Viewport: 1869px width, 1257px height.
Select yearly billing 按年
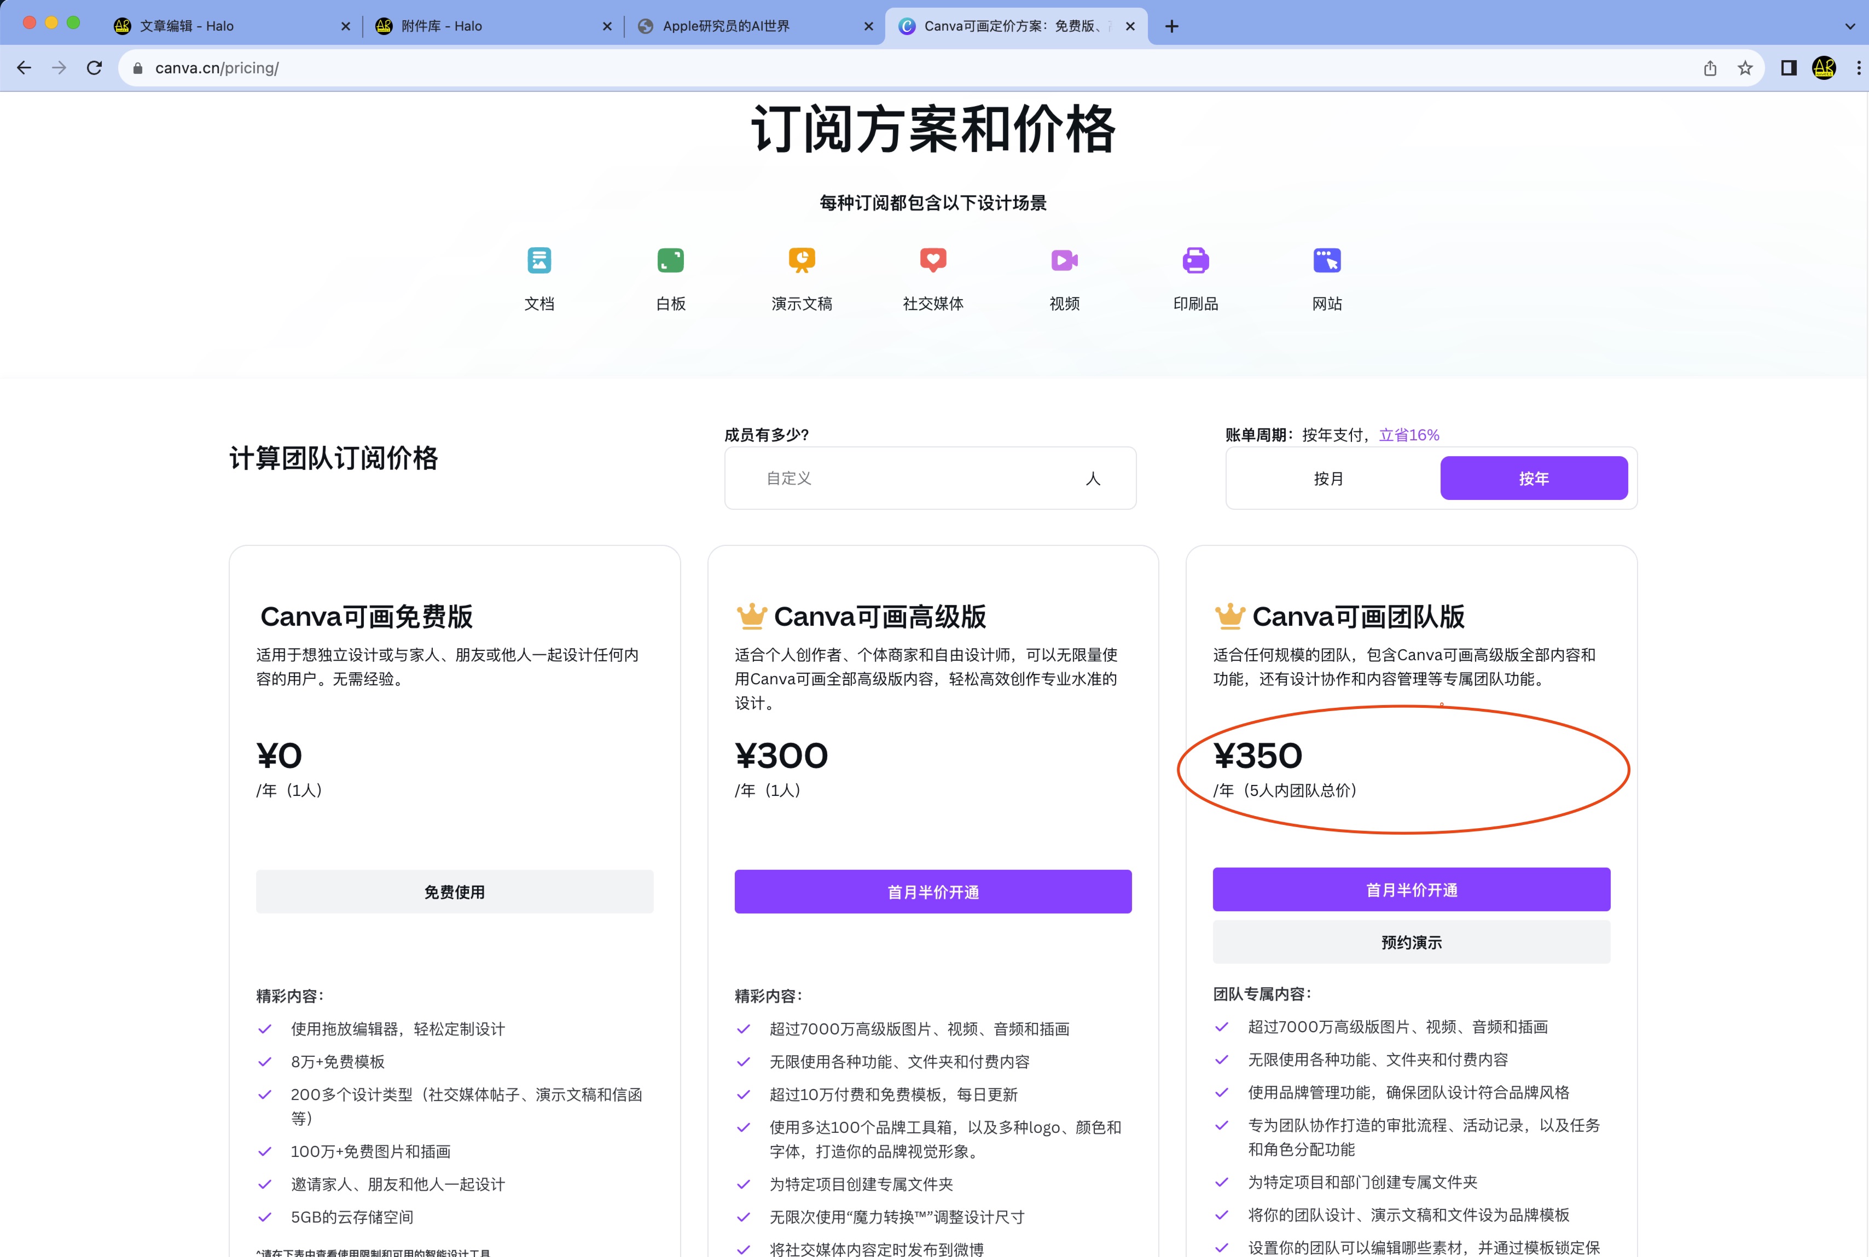pyautogui.click(x=1534, y=479)
